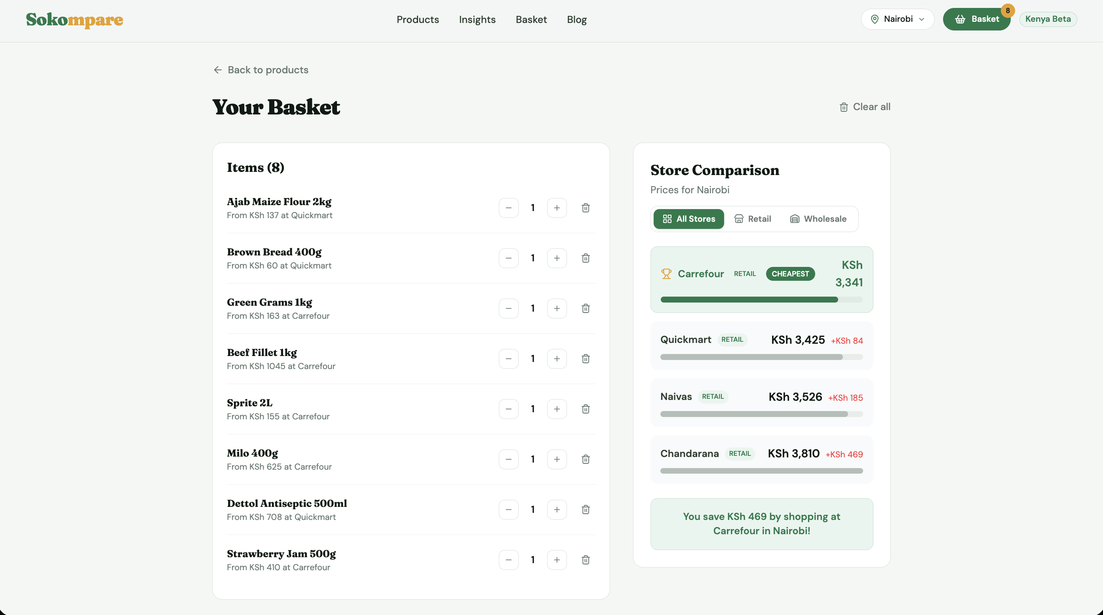Click the Sokompare logo
1103x615 pixels.
(74, 20)
